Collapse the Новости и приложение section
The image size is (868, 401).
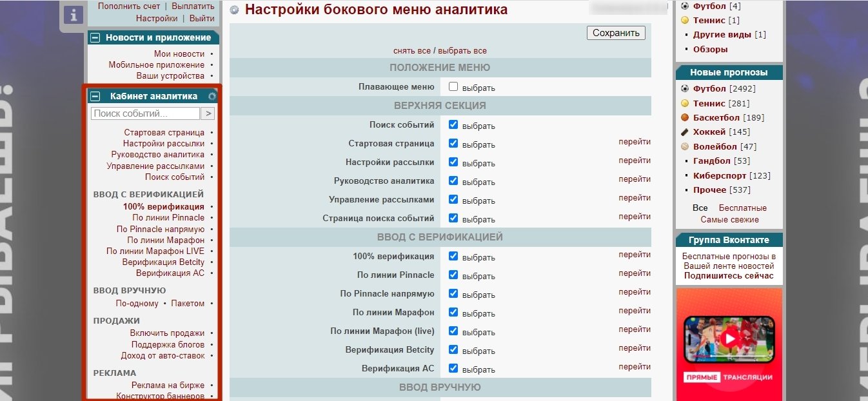pos(95,37)
